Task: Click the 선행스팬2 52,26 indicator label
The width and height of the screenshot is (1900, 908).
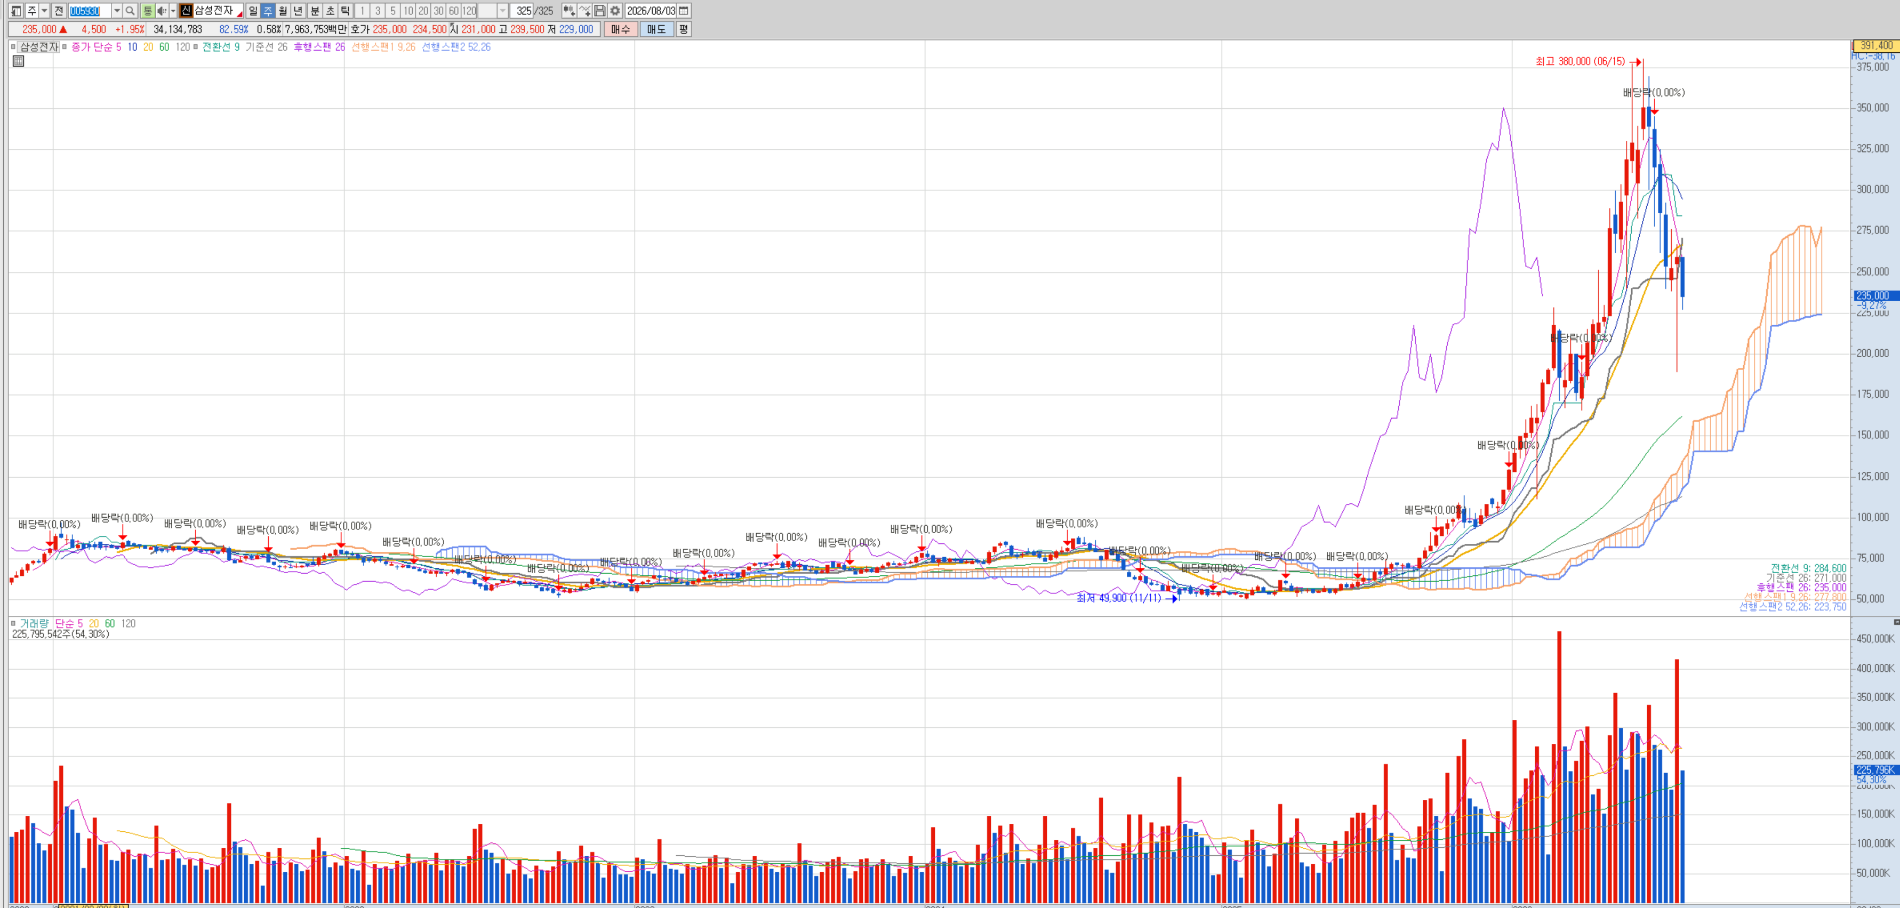Action: point(456,46)
